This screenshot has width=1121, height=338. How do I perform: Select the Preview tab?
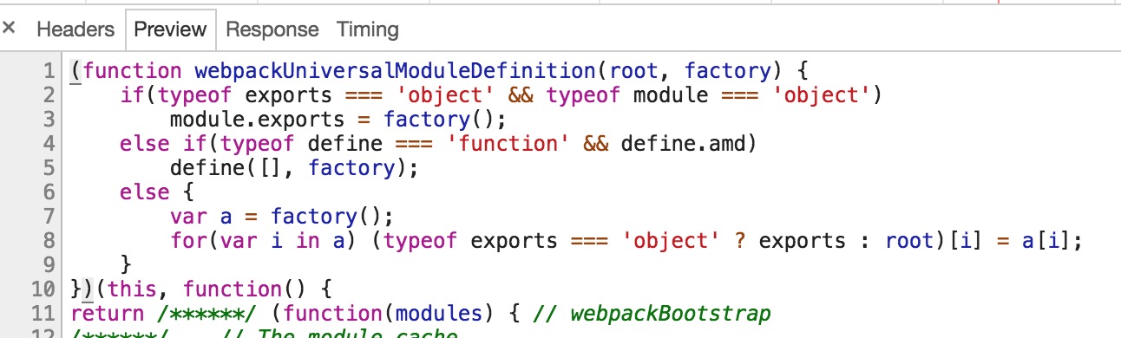170,29
